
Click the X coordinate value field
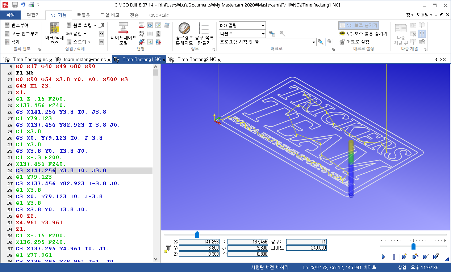[x=199, y=242]
